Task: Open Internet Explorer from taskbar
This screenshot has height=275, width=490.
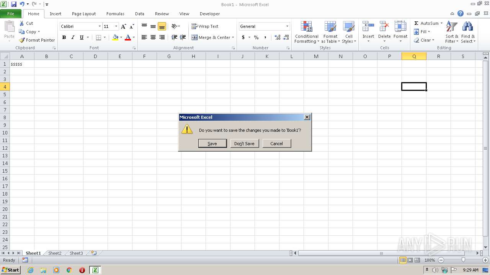Action: [x=31, y=270]
